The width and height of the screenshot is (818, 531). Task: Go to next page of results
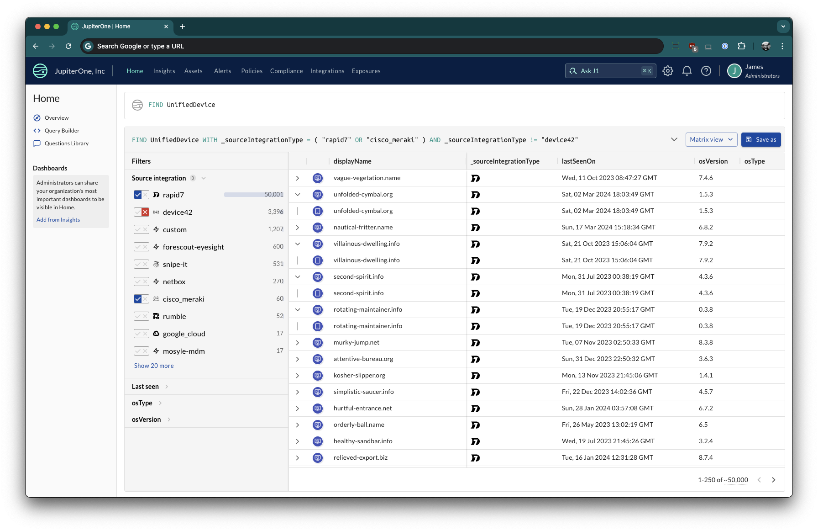(774, 480)
